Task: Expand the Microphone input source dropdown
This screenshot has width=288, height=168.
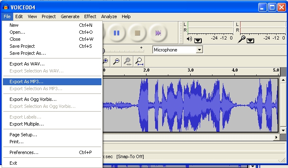Action: [200, 50]
